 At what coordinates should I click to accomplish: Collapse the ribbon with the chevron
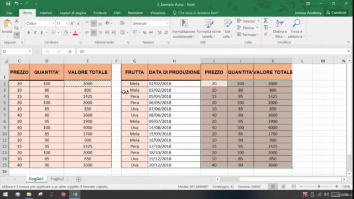click(x=348, y=42)
